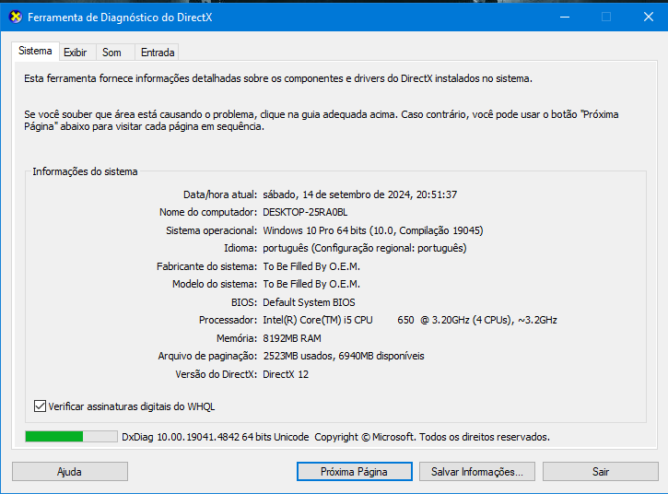Click the 'Sistema operacional:' label
668x494 pixels.
coord(211,231)
